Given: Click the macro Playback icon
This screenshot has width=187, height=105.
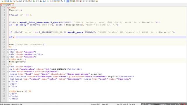Looking at the screenshot, I should tap(86, 1).
